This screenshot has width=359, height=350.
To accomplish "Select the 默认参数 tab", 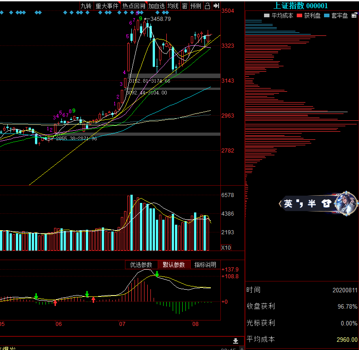I will click(174, 265).
